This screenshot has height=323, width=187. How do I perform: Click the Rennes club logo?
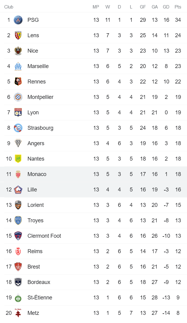[18, 82]
